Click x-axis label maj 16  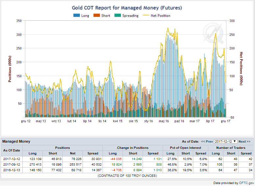click(x=164, y=121)
